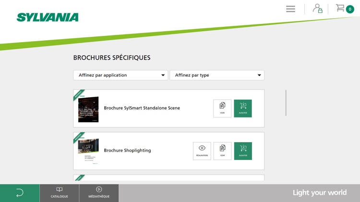Open the user account login icon
The height and width of the screenshot is (202, 360).
coord(318,8)
